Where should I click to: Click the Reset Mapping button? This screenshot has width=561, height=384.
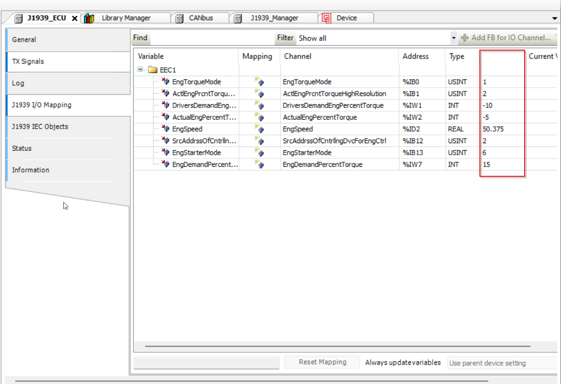point(322,362)
